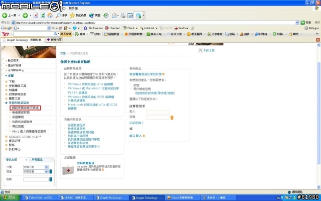Image resolution: width=321 pixels, height=201 pixels.
Task: Open the 說明(H) menu
Action: click(73, 8)
